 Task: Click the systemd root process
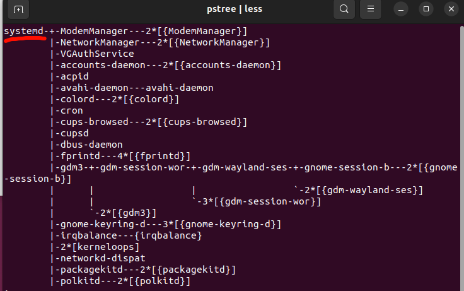(24, 31)
